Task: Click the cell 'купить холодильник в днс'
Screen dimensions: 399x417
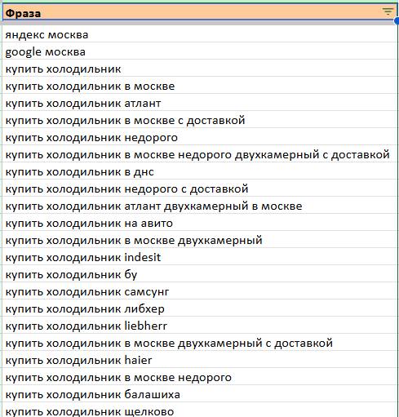Action: [x=200, y=171]
